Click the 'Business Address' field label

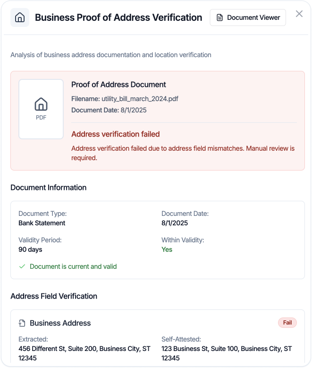(60, 323)
